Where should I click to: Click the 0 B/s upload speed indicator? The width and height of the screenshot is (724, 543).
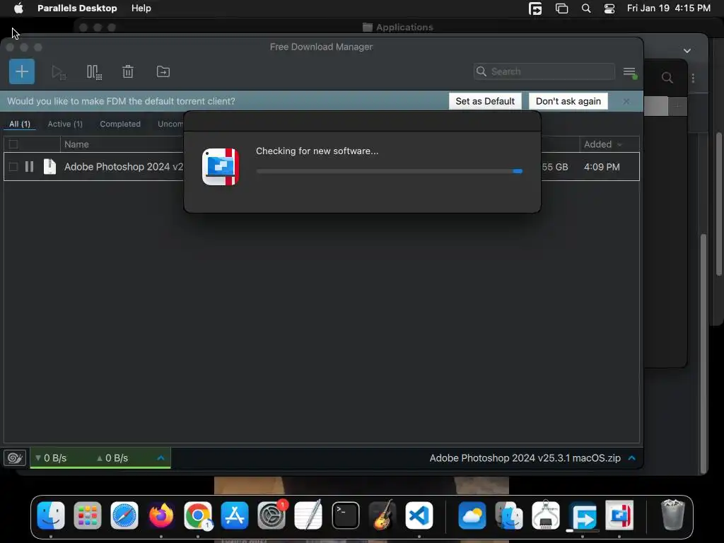(112, 458)
